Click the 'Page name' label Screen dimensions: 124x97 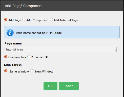tap(13, 43)
